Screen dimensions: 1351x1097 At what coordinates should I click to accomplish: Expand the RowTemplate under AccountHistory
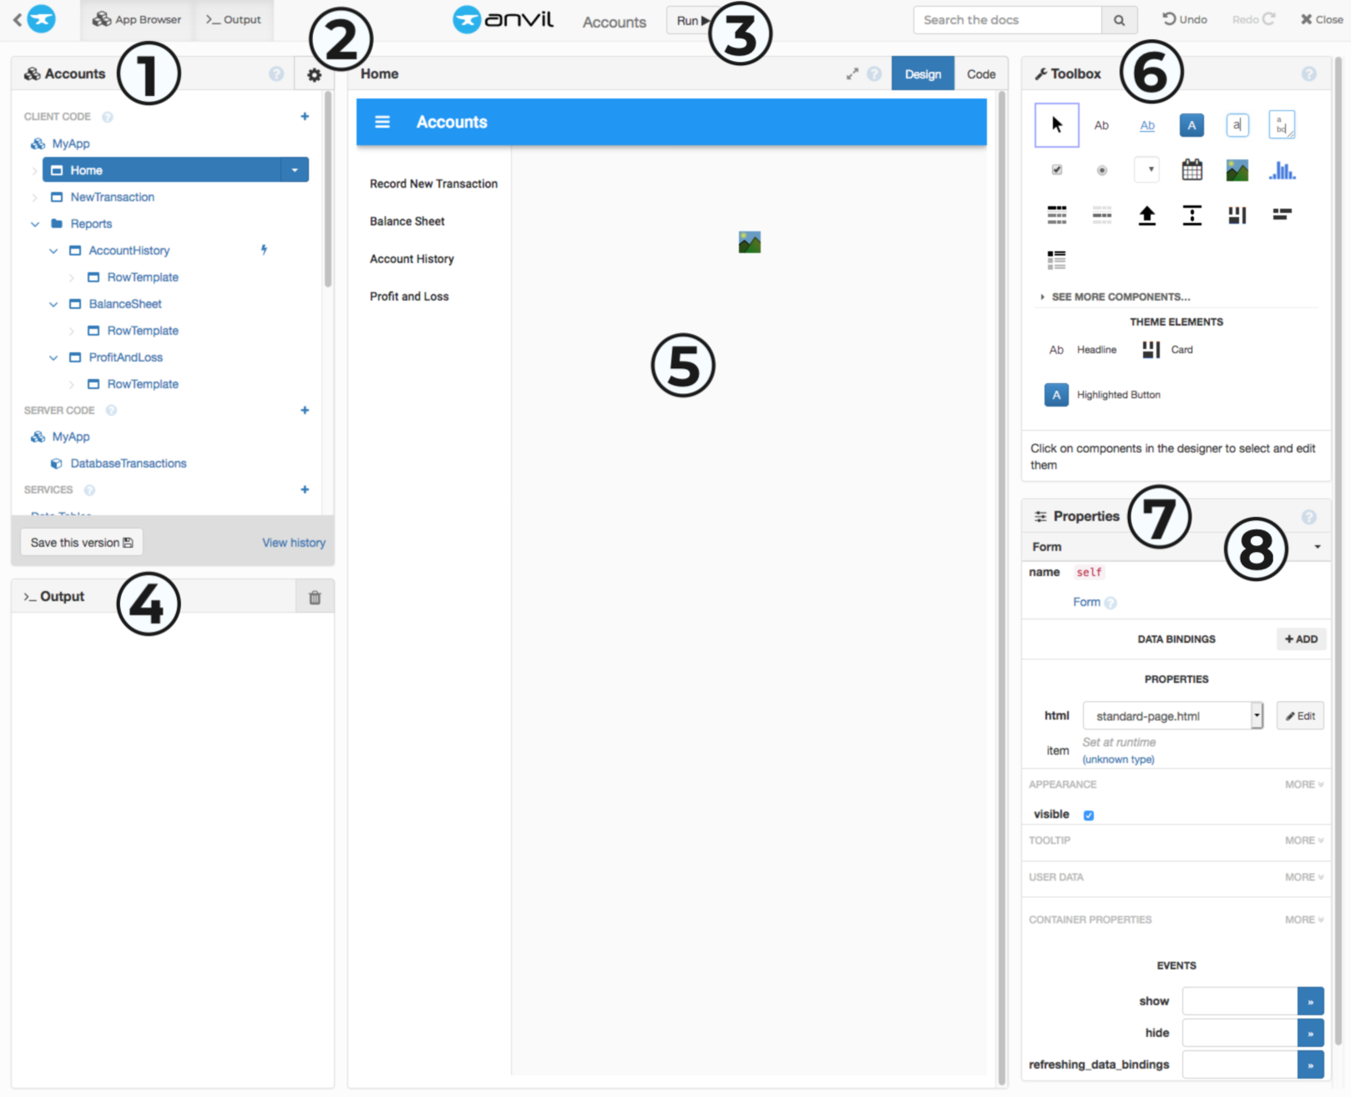click(72, 276)
